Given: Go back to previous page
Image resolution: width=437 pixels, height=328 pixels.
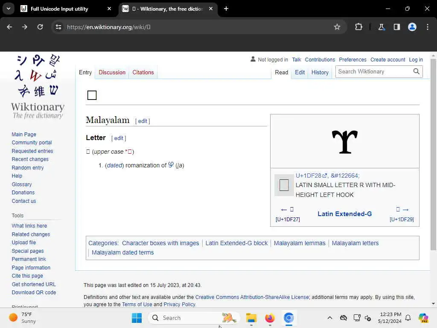Looking at the screenshot, I should pyautogui.click(x=9, y=27).
